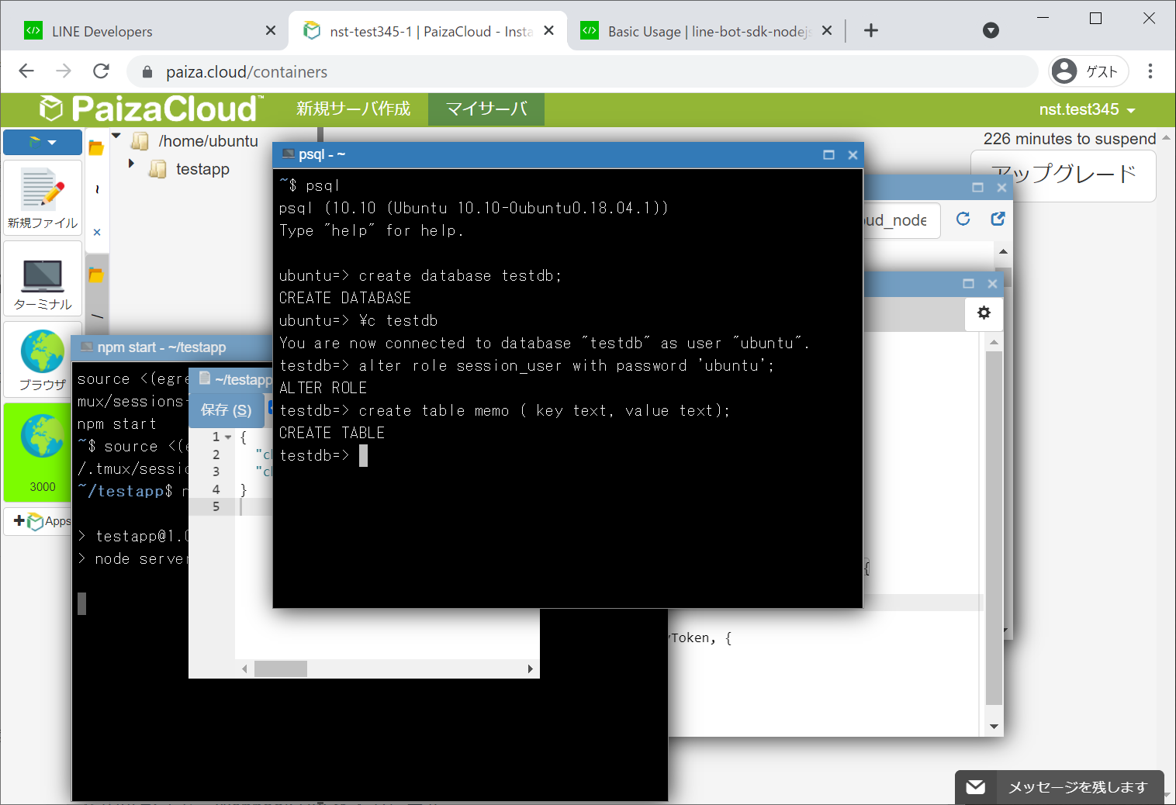The height and width of the screenshot is (805, 1176).
Task: Click the paiza.cloud/containers address bar
Action: click(582, 71)
